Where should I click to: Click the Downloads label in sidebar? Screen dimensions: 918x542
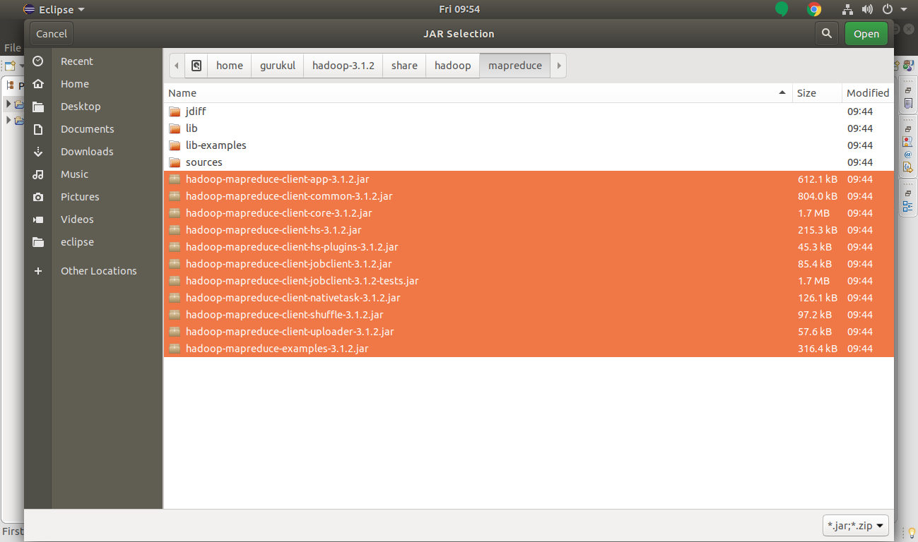87,152
